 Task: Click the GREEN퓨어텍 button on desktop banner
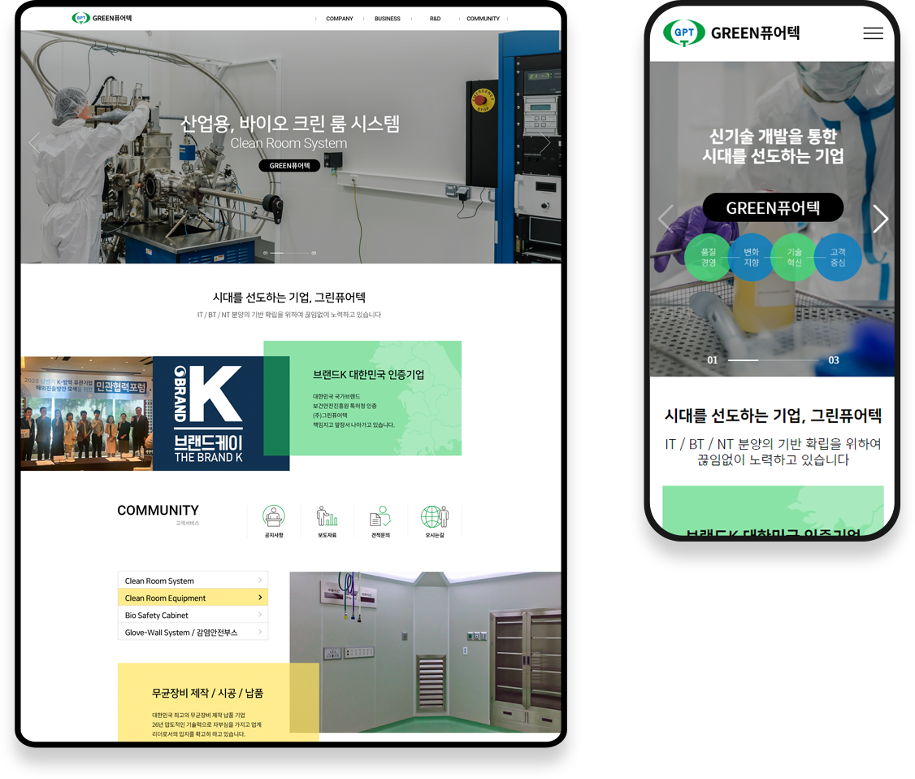[289, 166]
